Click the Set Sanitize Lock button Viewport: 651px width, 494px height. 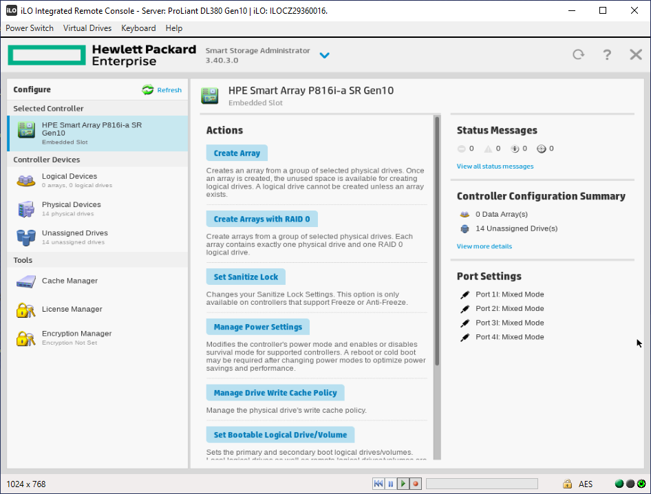point(246,277)
